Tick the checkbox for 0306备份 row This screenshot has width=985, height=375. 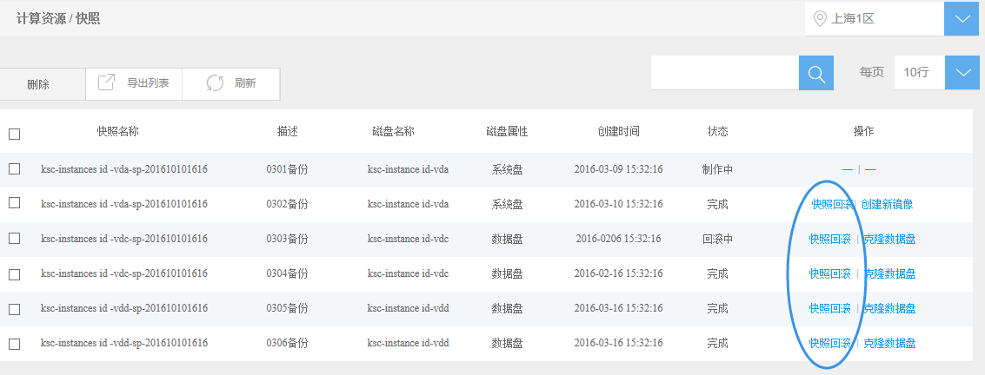pyautogui.click(x=14, y=344)
